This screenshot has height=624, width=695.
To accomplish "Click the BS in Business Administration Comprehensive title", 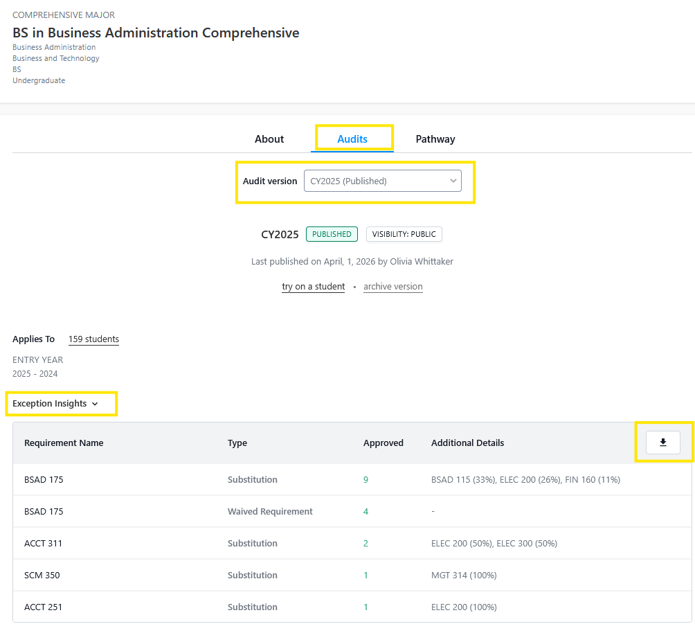I will (x=156, y=33).
